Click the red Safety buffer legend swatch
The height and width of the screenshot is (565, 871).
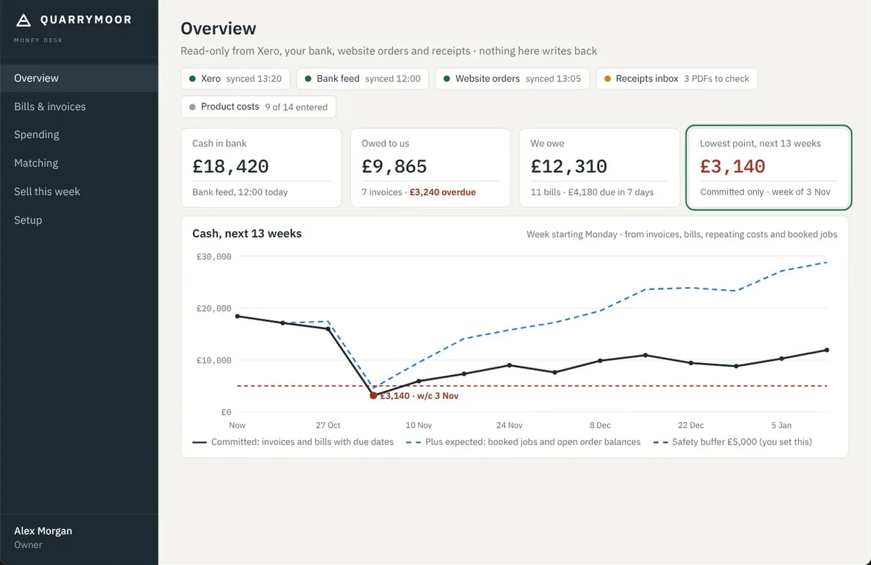(660, 443)
